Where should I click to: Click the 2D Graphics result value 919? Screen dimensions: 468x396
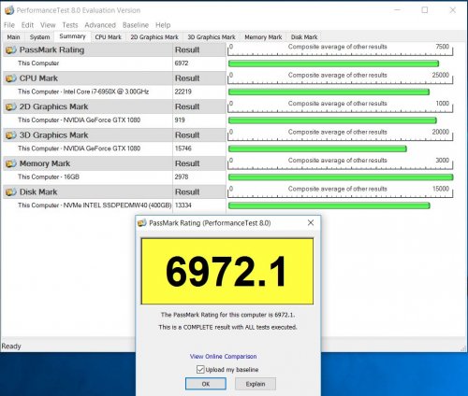click(x=180, y=120)
